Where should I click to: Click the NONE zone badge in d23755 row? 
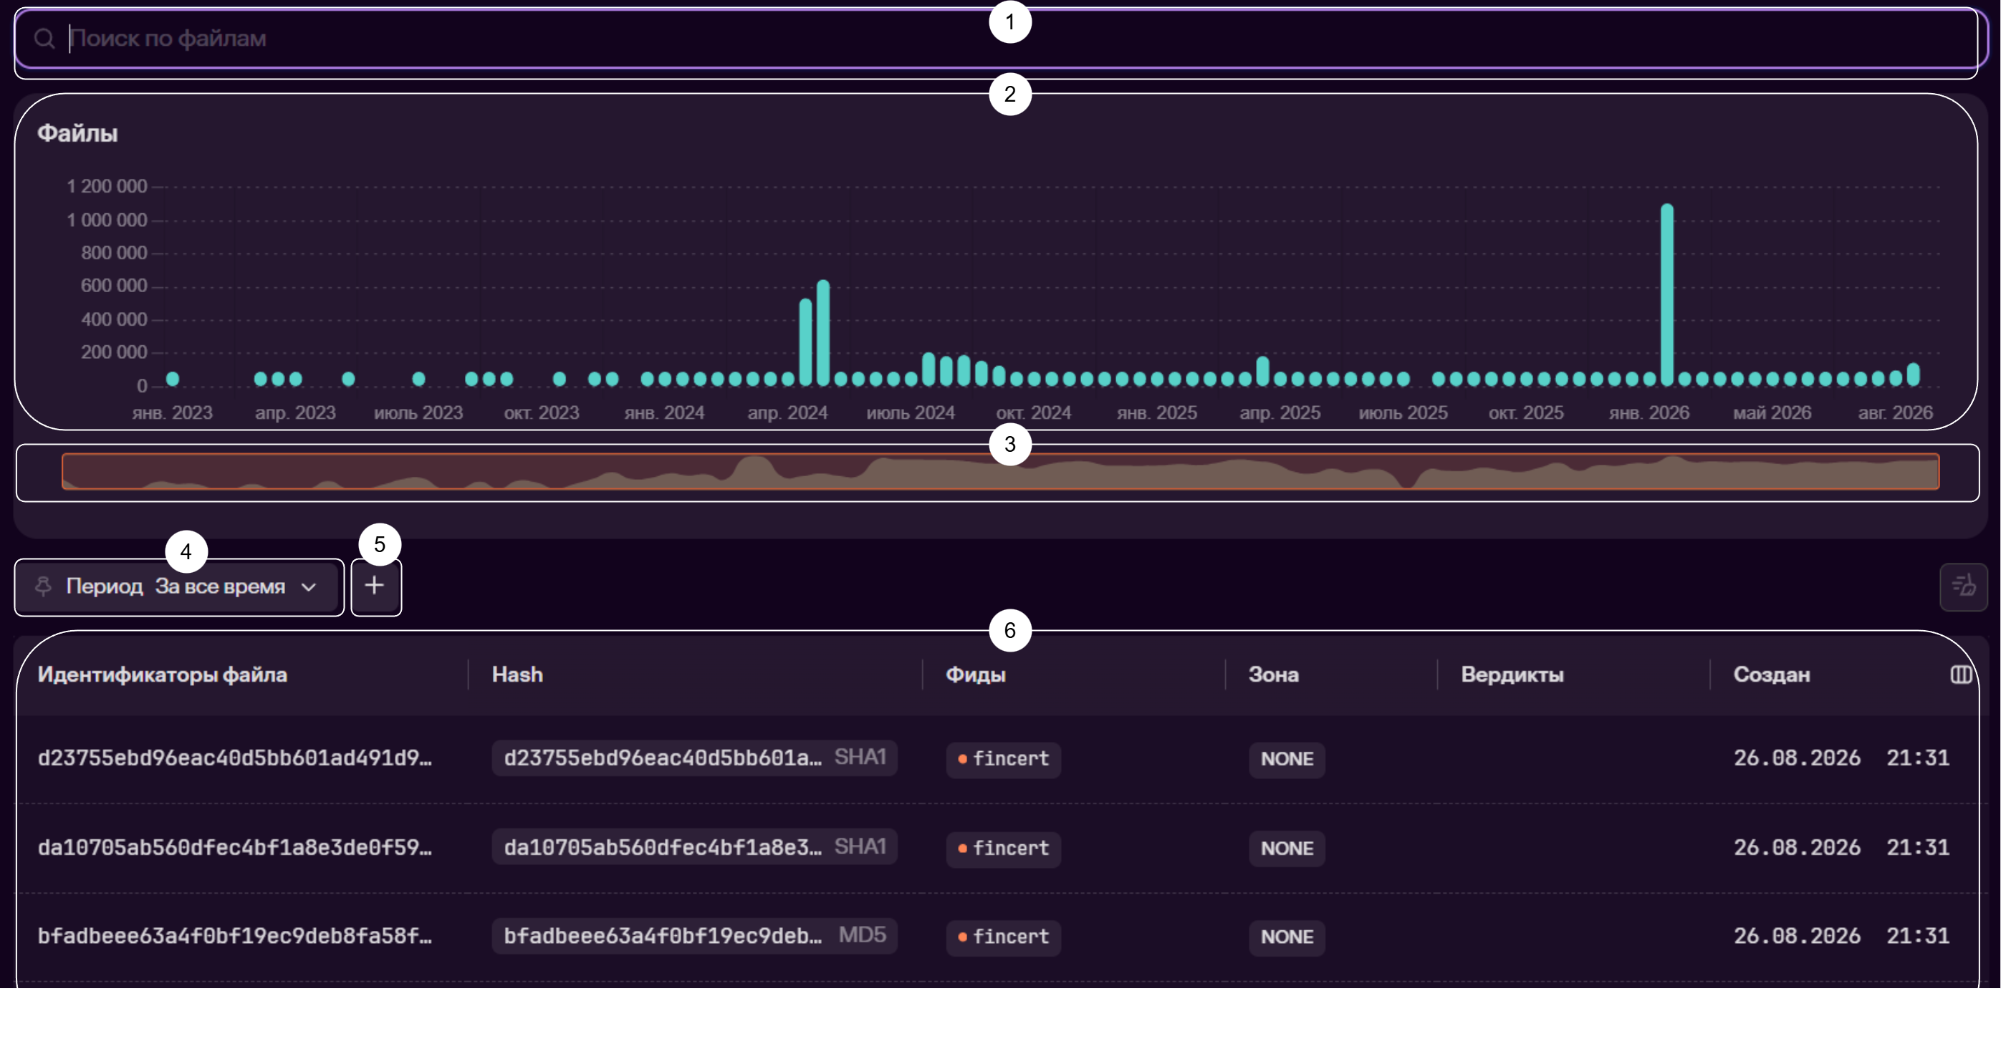(x=1287, y=760)
